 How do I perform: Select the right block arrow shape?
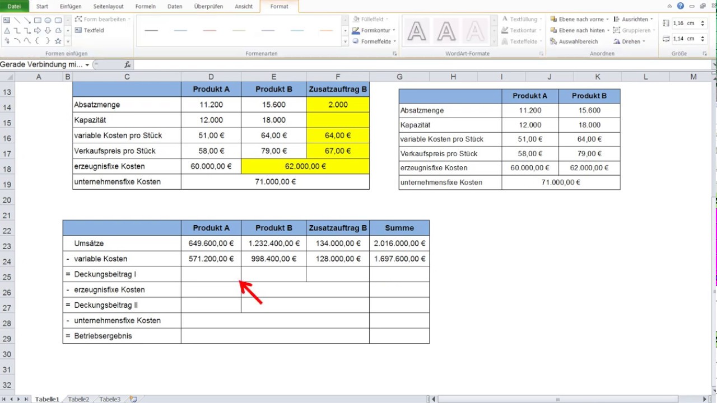(37, 31)
